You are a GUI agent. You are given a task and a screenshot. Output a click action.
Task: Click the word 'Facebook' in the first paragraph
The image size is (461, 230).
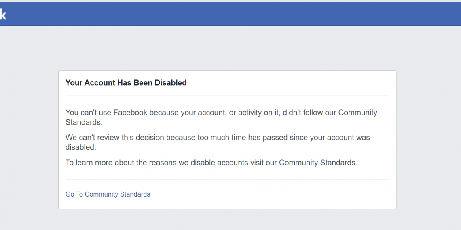coord(130,113)
